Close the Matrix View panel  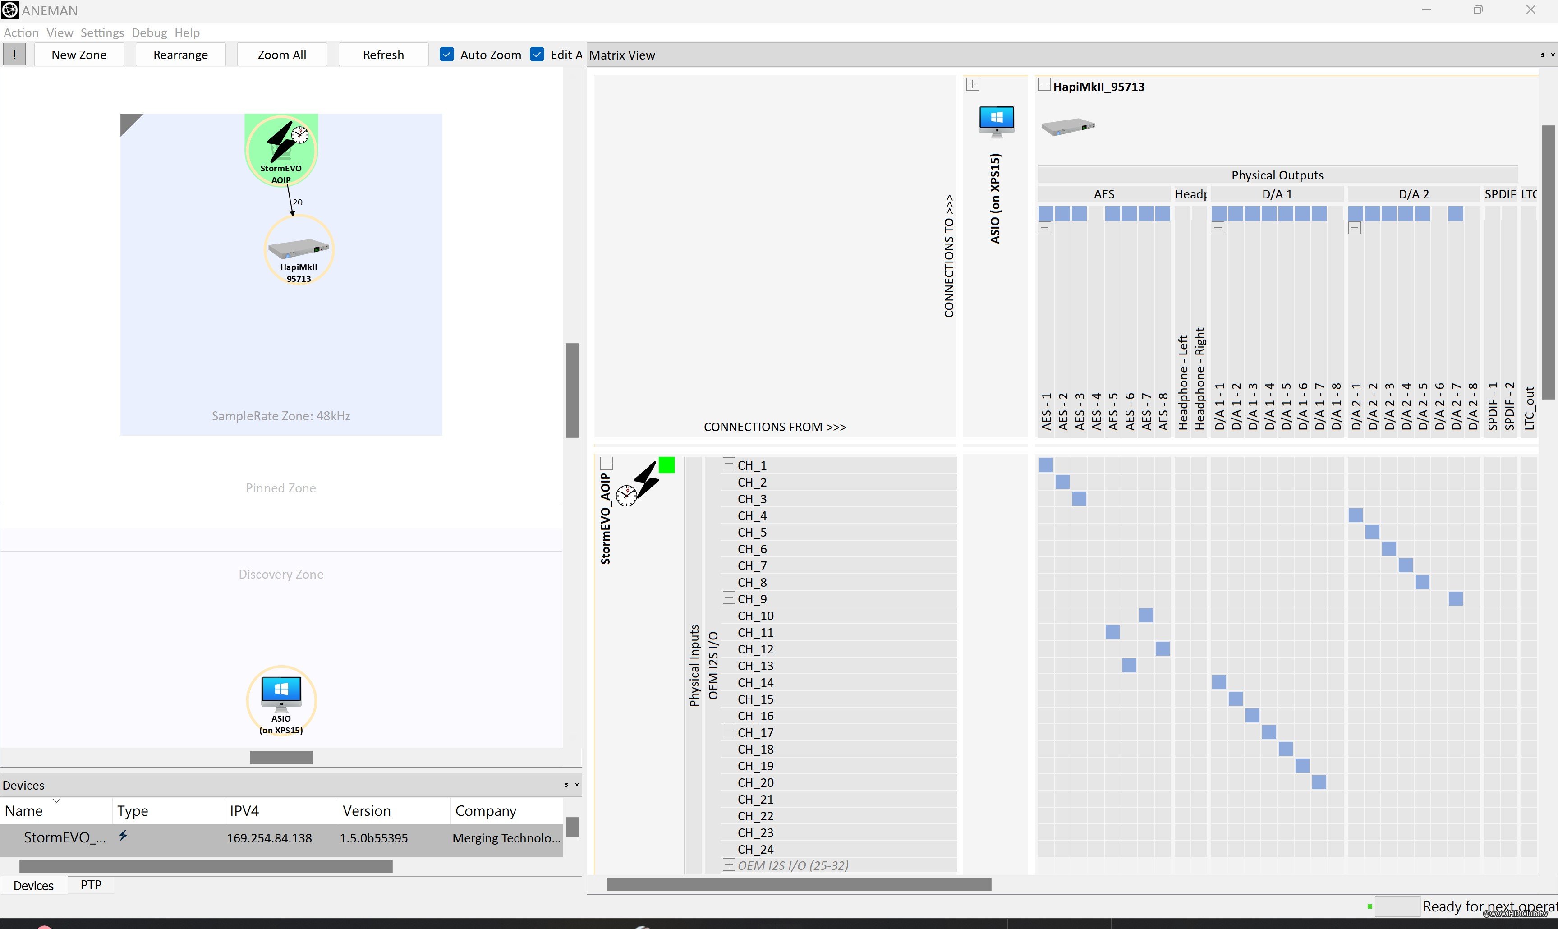pyautogui.click(x=1552, y=55)
